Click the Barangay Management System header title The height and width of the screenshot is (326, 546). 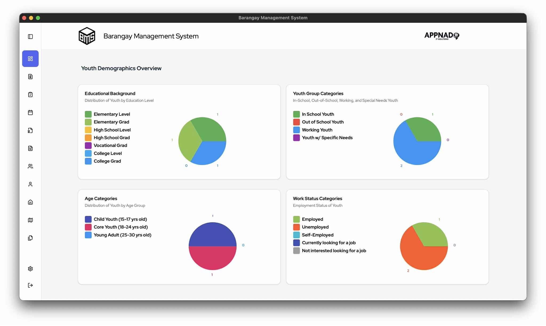[x=151, y=36]
